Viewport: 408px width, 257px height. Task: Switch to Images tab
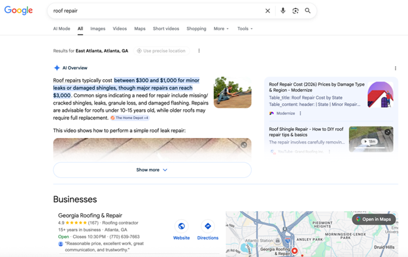click(98, 29)
